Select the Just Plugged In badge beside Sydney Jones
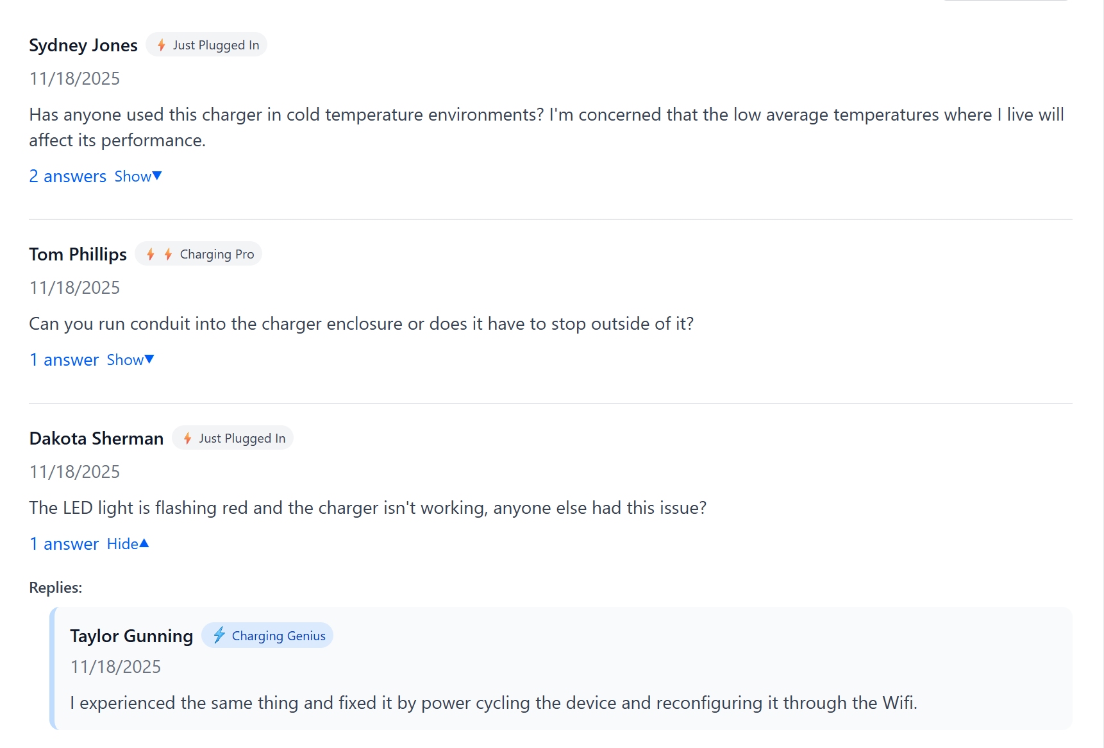This screenshot has width=1104, height=748. coord(206,45)
